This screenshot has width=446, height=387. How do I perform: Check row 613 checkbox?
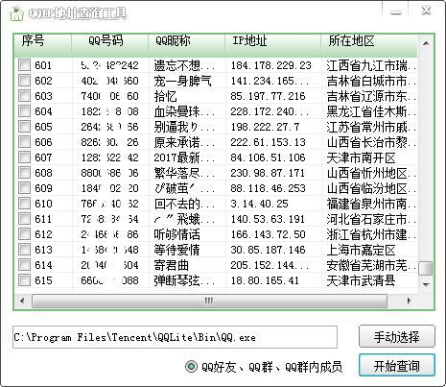pos(24,249)
